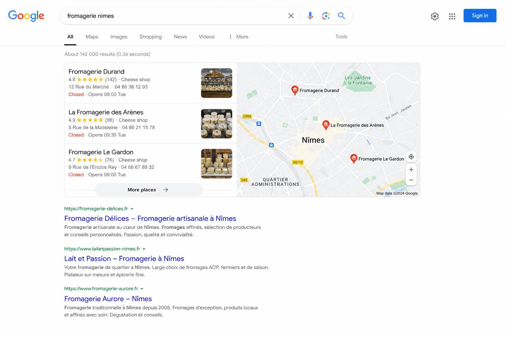Expand options for fromagerie-delices.fr URL
Image resolution: width=506 pixels, height=337 pixels.
click(132, 209)
